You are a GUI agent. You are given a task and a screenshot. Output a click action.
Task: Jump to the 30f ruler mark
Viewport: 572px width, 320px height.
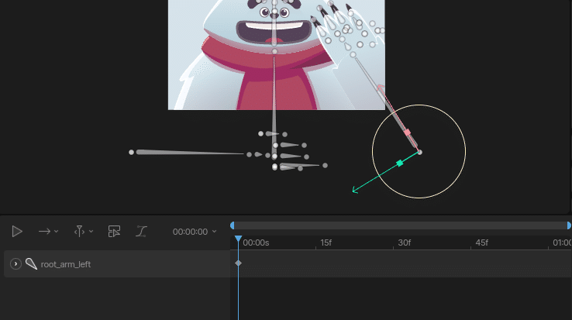404,243
